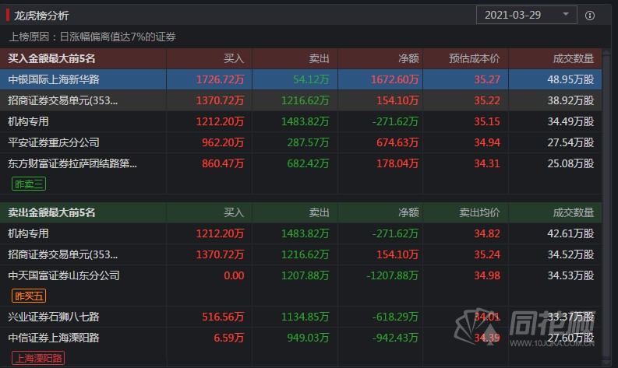Image resolution: width=618 pixels, height=368 pixels.
Task: Click buy amount 860.47万
Action: [223, 163]
